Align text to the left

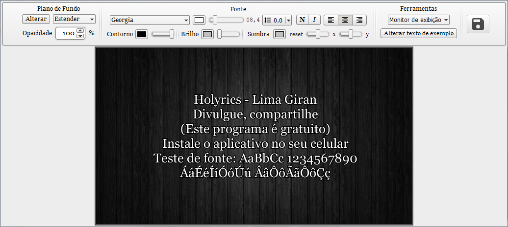pos(331,20)
